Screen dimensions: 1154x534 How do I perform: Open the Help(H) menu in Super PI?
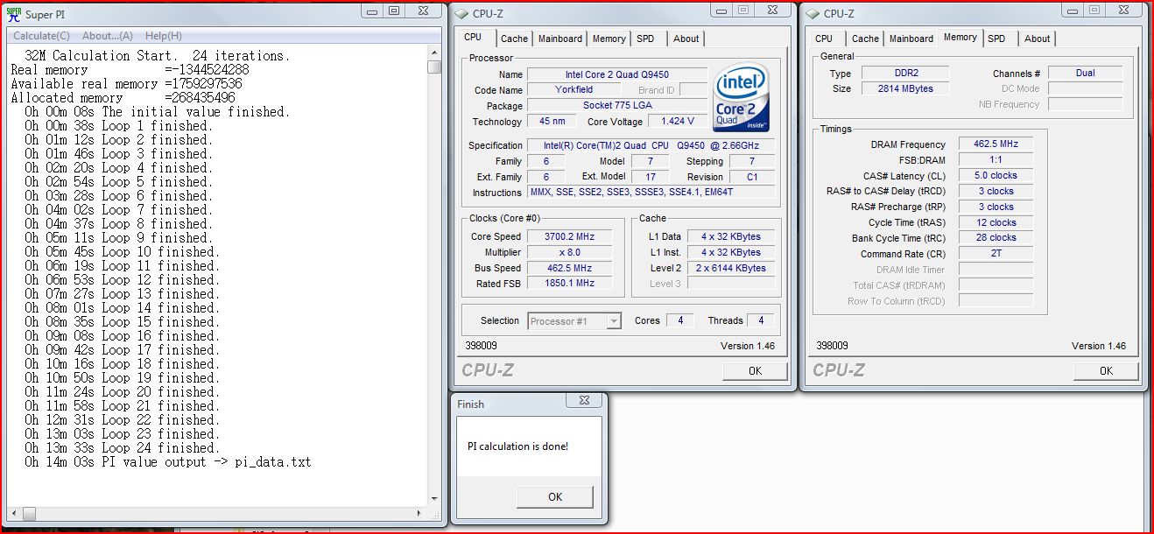[x=164, y=36]
